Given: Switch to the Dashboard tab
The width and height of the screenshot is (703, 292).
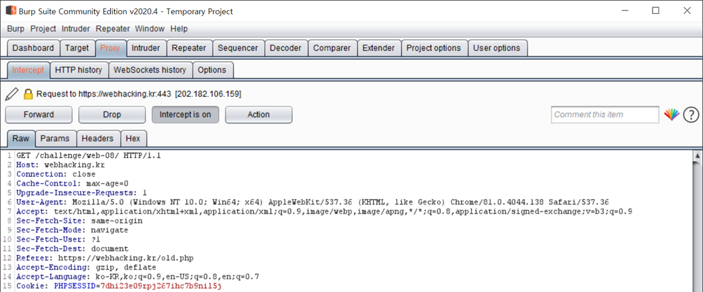Looking at the screenshot, I should (x=34, y=48).
